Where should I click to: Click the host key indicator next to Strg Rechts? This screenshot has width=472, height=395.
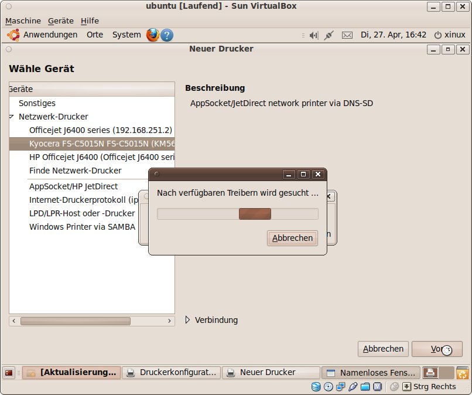[x=406, y=387]
